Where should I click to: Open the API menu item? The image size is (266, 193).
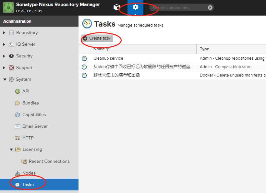[26, 91]
